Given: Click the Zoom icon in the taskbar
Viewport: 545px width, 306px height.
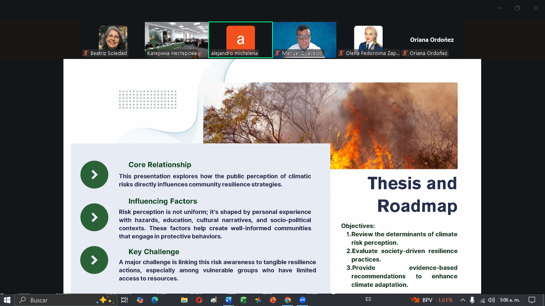Looking at the screenshot, I should (302, 300).
